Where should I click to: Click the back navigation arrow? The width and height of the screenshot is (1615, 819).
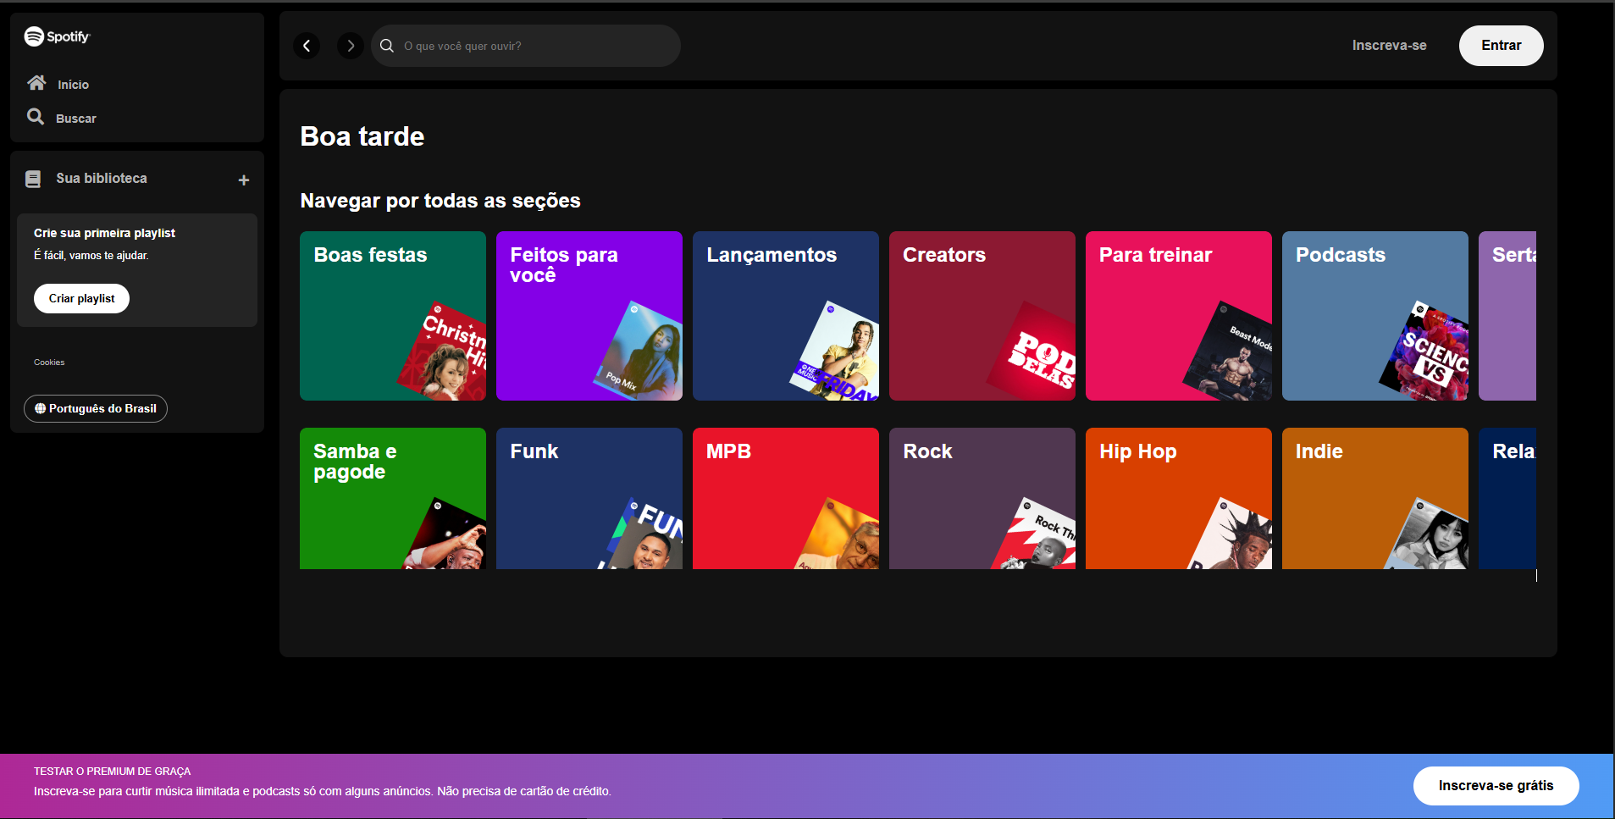tap(307, 46)
